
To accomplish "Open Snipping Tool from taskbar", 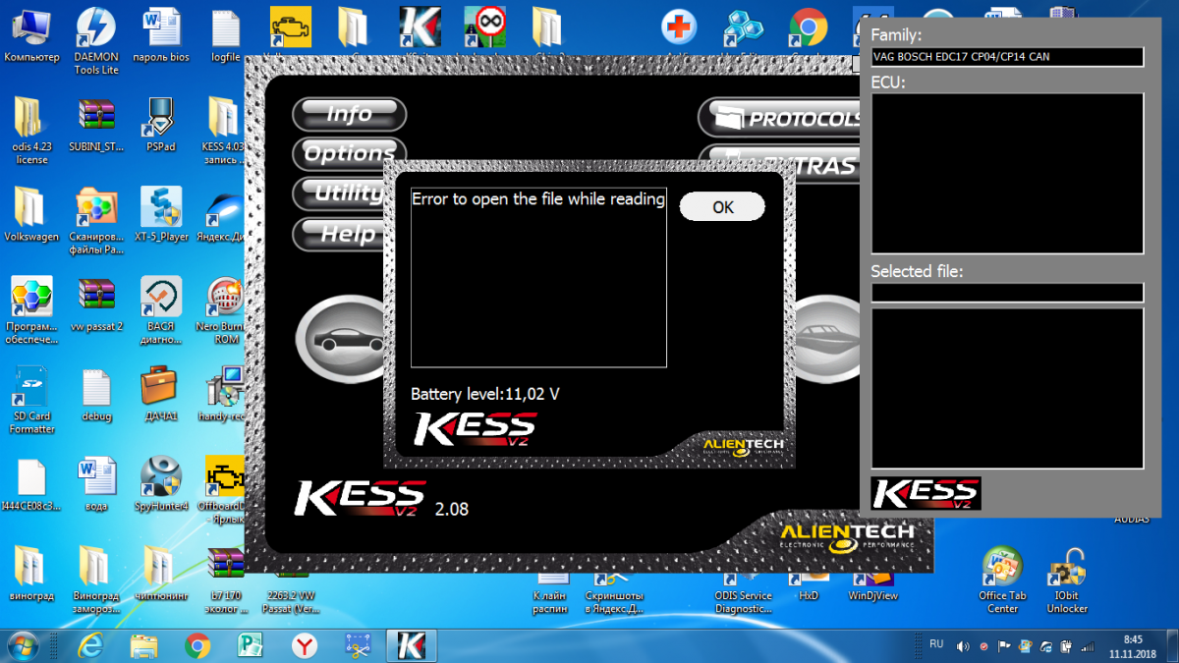I will click(x=358, y=645).
